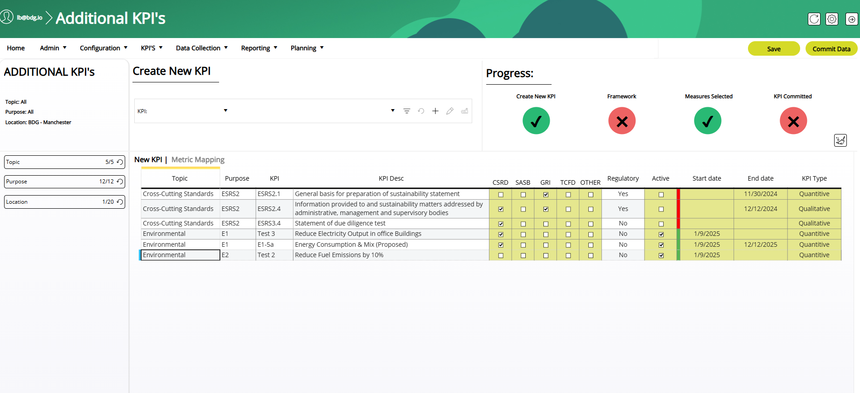This screenshot has width=860, height=393.
Task: Click the Save button
Action: tap(773, 49)
